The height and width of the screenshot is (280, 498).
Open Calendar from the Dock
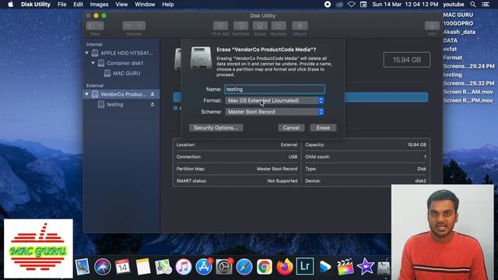pos(123,267)
